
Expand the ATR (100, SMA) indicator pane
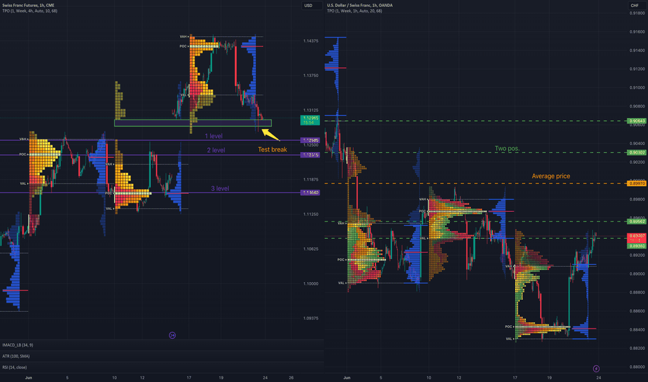pos(16,356)
